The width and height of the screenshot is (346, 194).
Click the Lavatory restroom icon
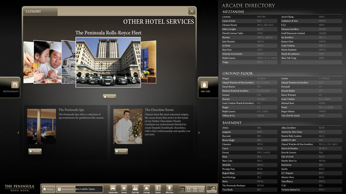click(x=124, y=188)
